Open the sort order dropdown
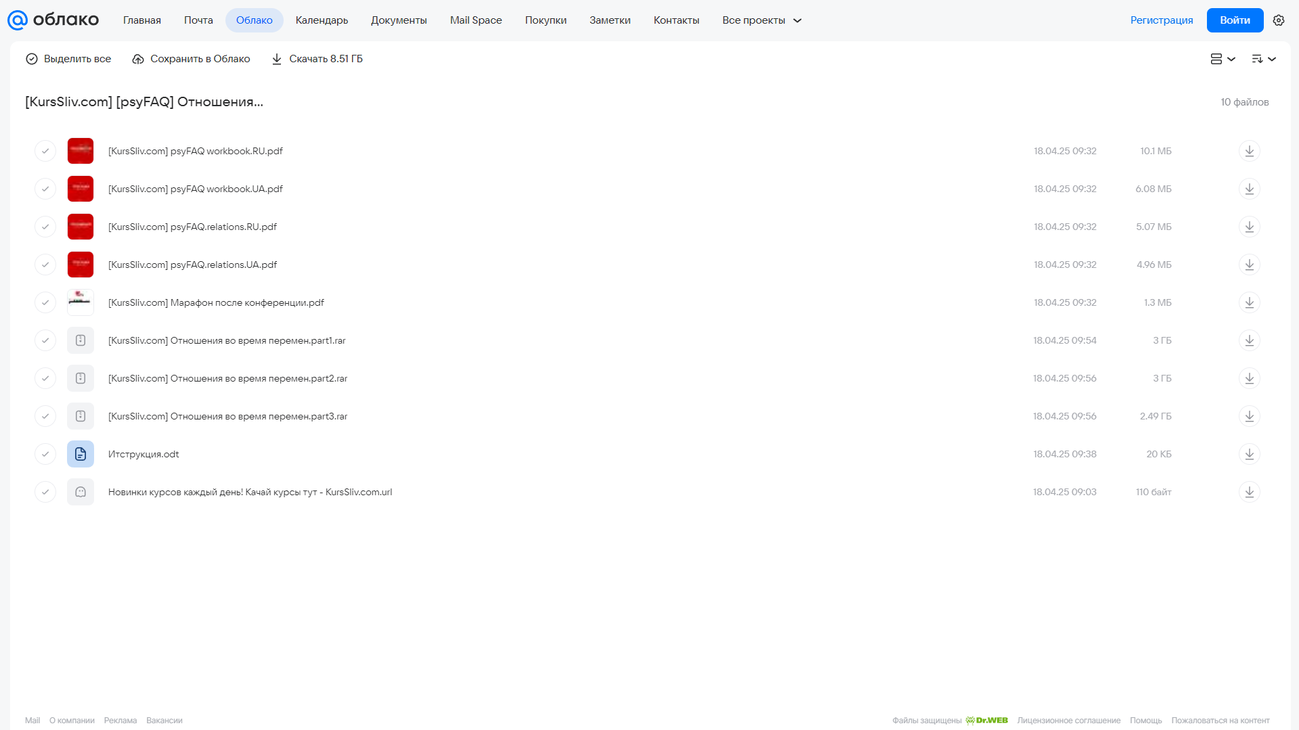 pos(1263,59)
